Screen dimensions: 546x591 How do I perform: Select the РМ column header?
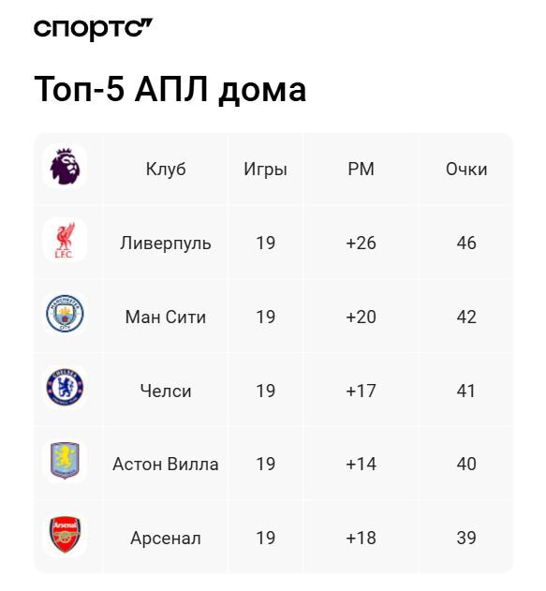(361, 169)
